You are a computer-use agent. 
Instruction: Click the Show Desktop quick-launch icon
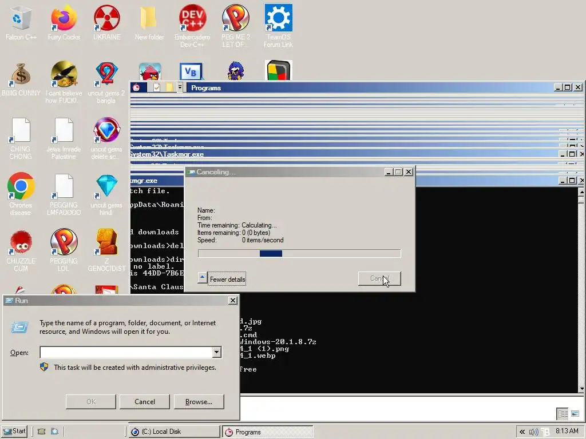click(41, 432)
